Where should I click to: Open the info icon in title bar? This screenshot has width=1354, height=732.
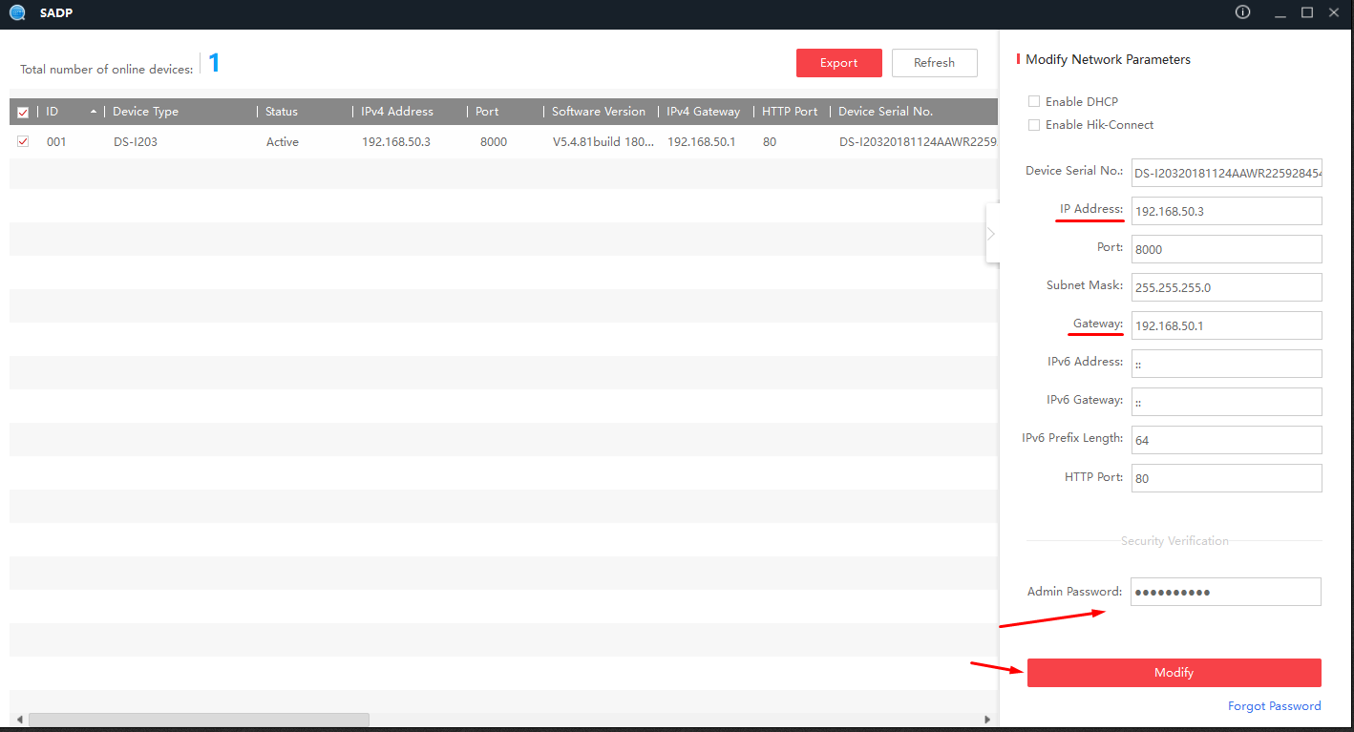[x=1242, y=12]
